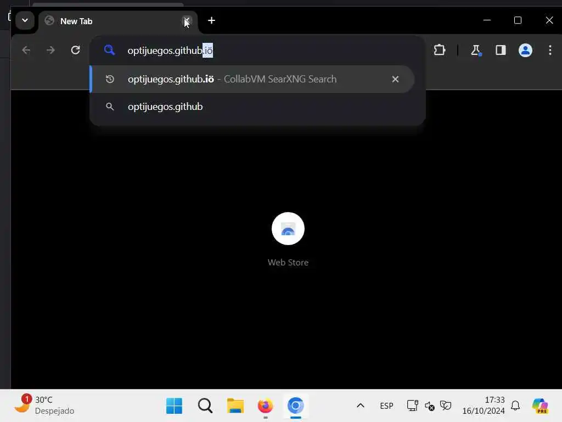The height and width of the screenshot is (422, 562).
Task: Open the weather widget showing 30°C
Action: [x=44, y=406]
